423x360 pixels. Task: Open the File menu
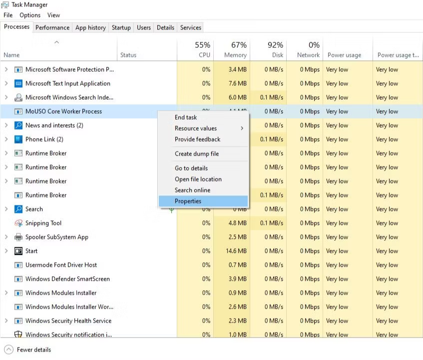8,15
